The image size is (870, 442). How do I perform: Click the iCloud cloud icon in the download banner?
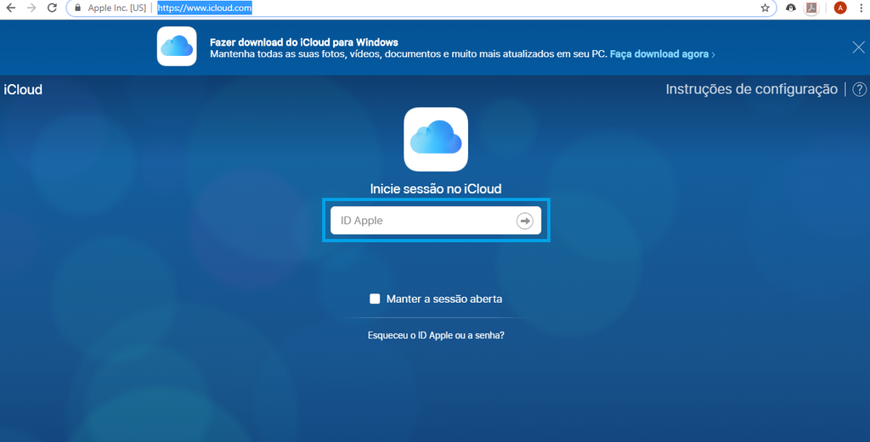(x=177, y=47)
